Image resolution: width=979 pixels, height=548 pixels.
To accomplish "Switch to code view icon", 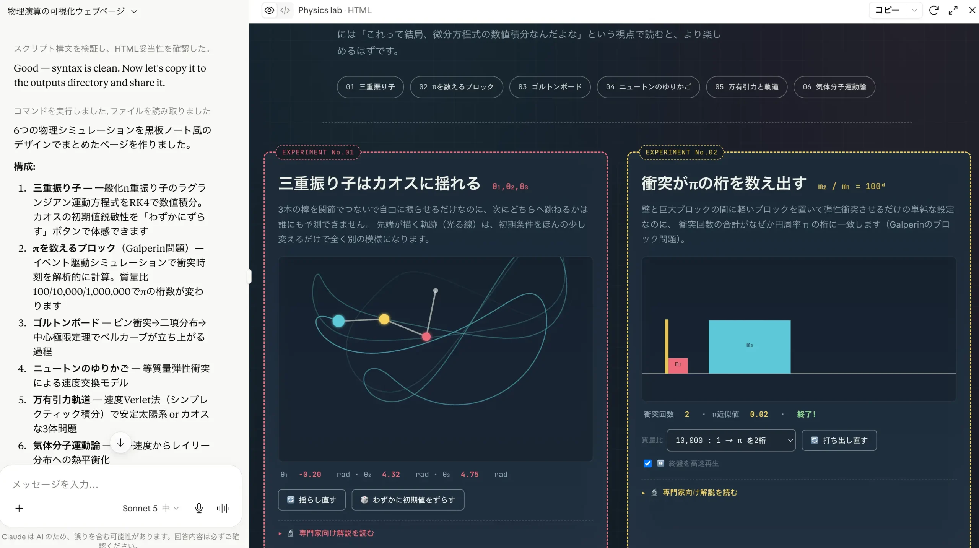I will tap(285, 10).
